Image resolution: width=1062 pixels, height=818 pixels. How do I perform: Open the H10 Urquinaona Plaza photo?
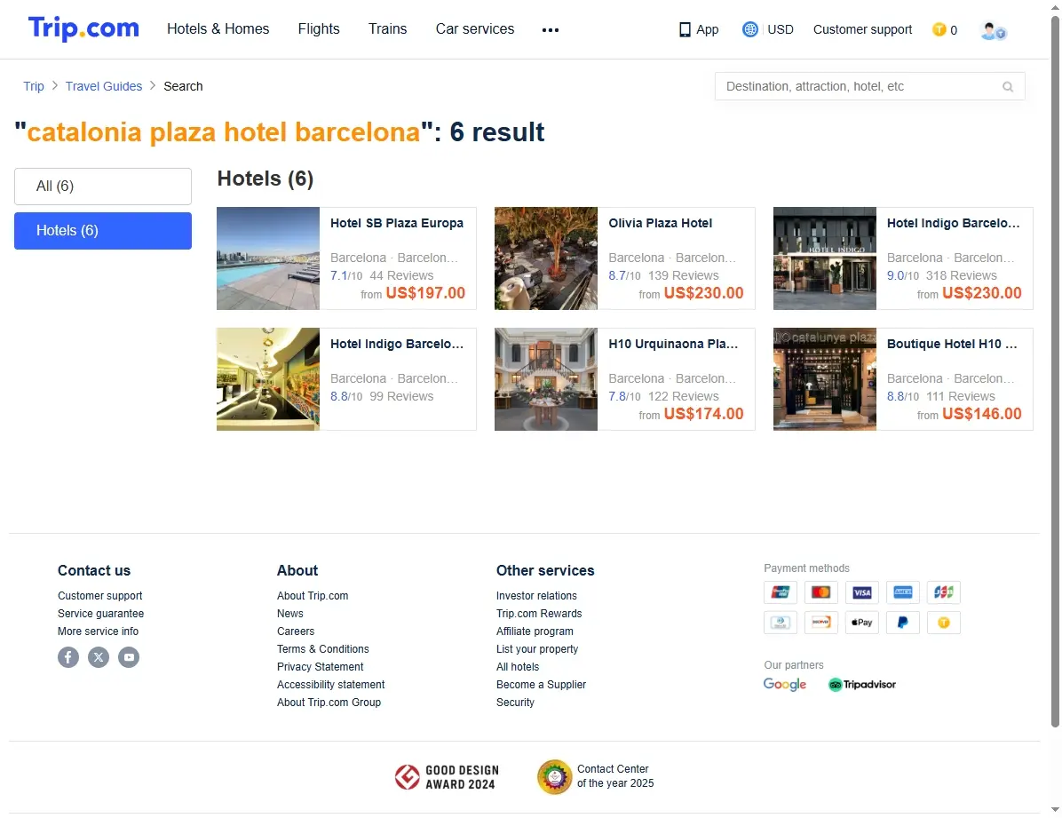(546, 379)
